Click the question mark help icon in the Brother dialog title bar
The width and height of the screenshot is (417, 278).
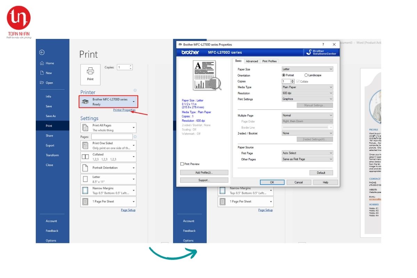coord(323,44)
